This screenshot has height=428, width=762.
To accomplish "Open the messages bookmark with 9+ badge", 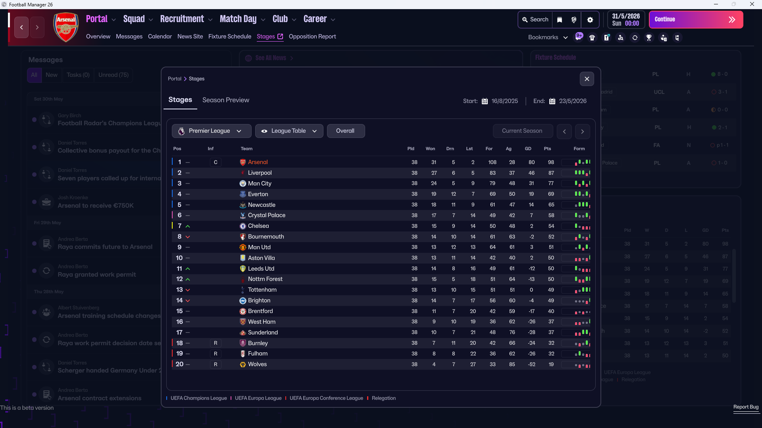I will tap(579, 37).
